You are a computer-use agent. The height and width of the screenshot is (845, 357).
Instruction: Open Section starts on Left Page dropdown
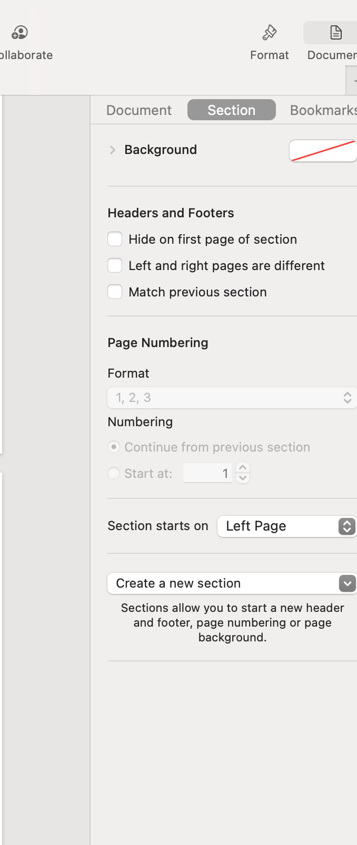click(287, 526)
